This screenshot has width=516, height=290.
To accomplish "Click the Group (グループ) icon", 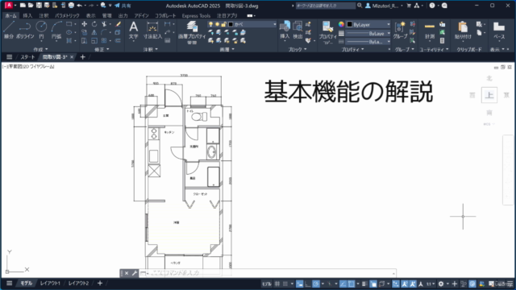I will [x=400, y=31].
